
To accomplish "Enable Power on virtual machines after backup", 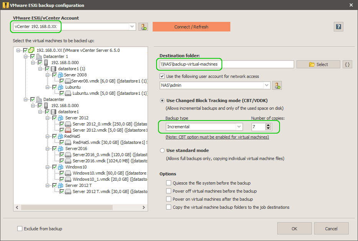I will click(168, 199).
